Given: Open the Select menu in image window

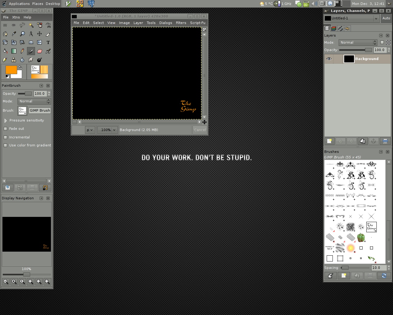Looking at the screenshot, I should 99,23.
